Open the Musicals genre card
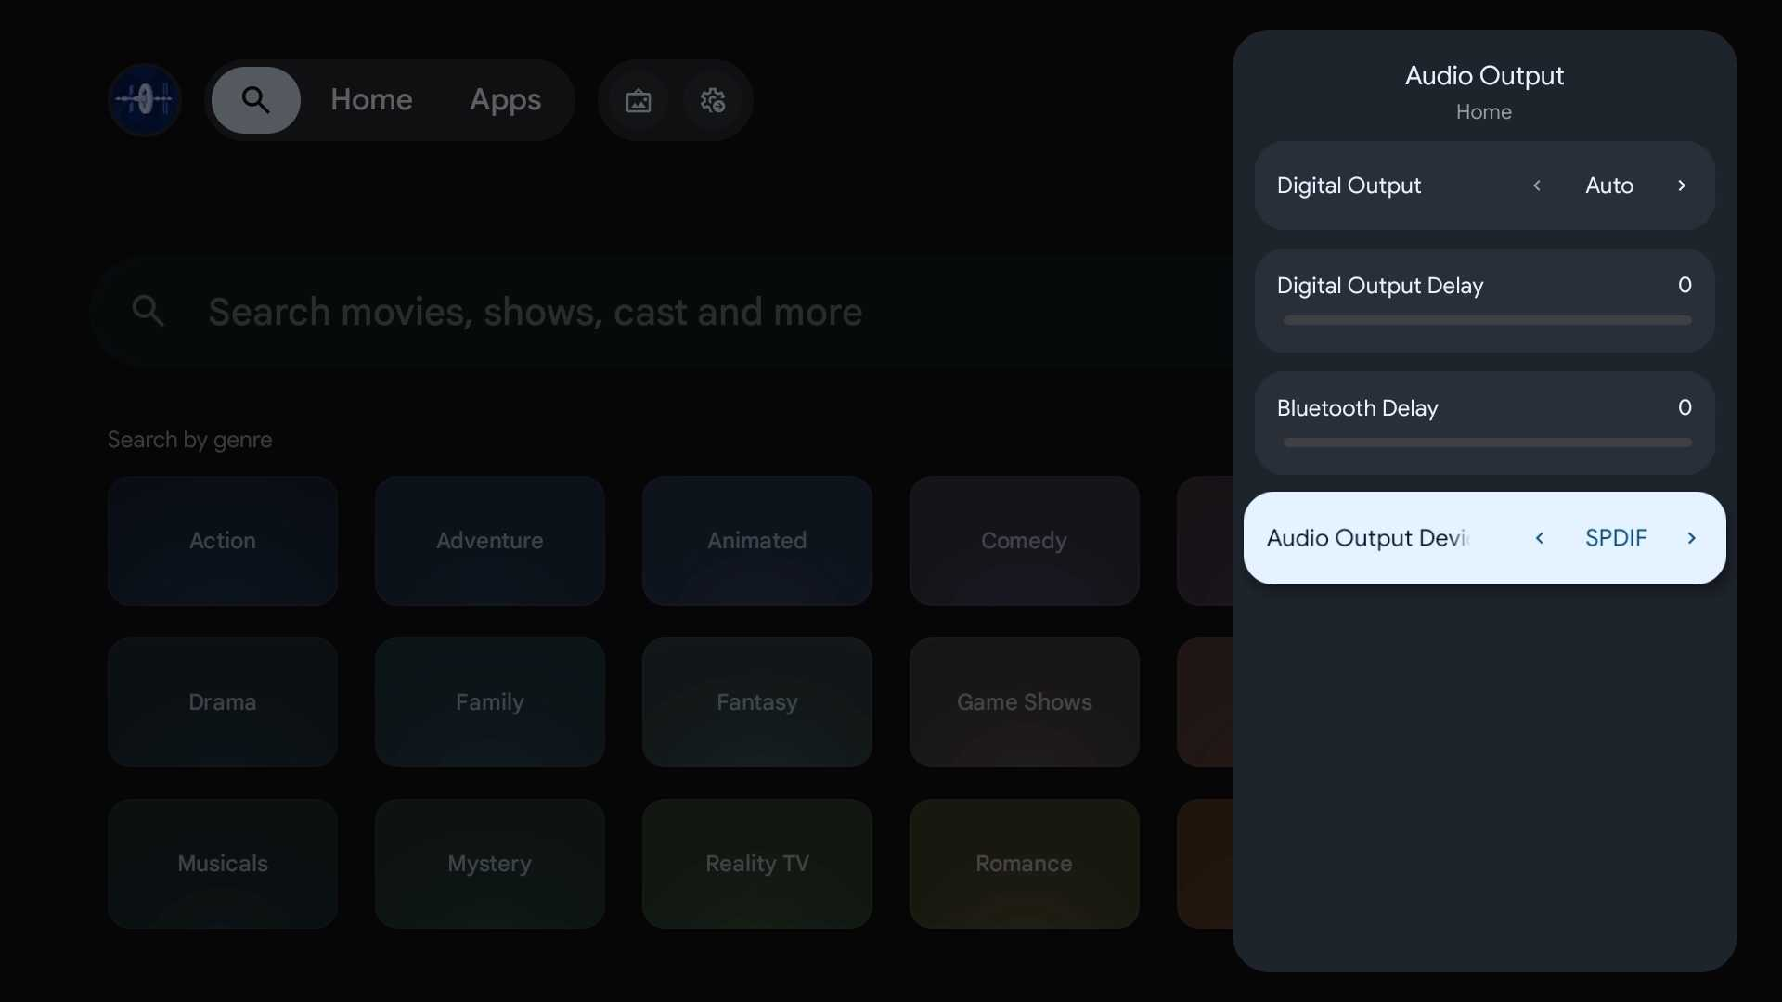Screen dimensions: 1782x1002 (223, 864)
